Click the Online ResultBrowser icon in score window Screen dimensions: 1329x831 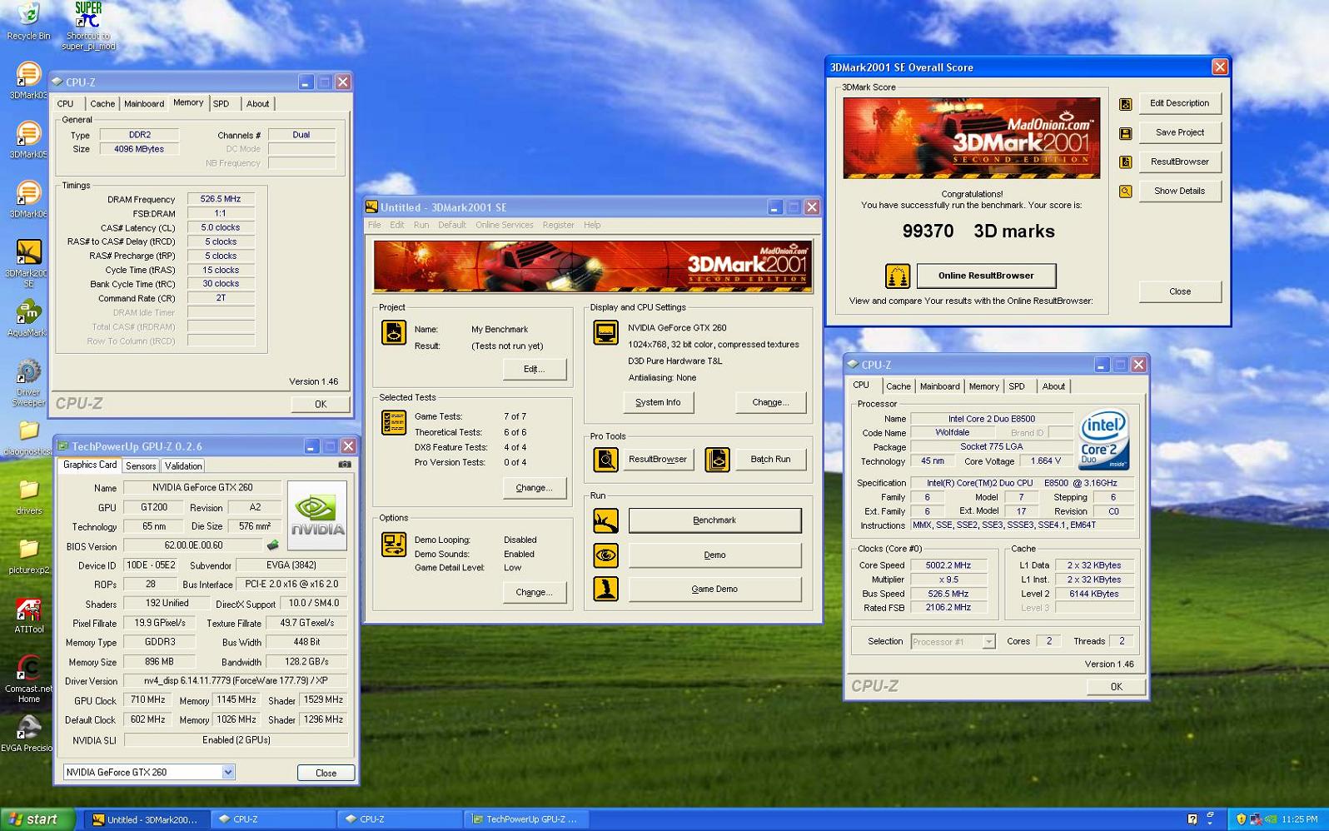click(x=897, y=276)
